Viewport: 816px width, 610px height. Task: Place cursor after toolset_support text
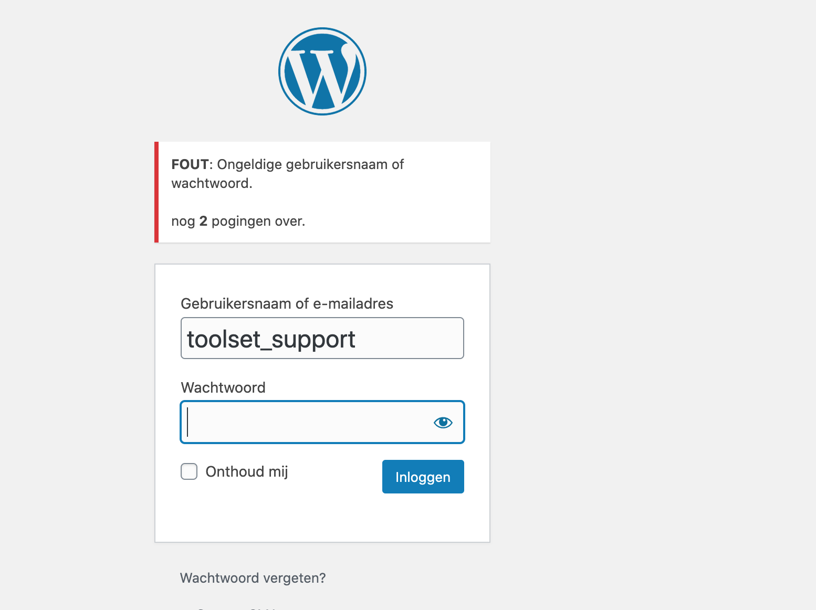(x=357, y=339)
